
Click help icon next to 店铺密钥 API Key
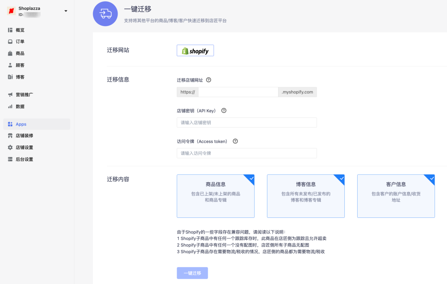224,110
